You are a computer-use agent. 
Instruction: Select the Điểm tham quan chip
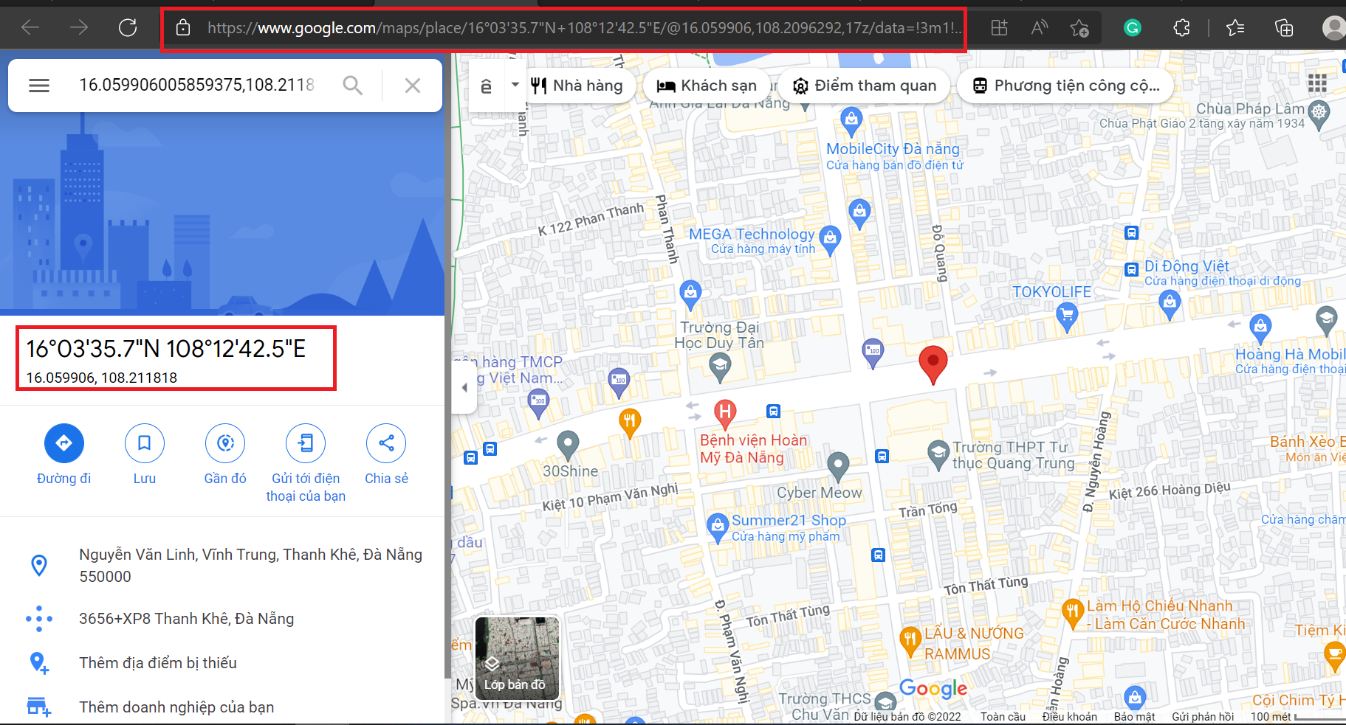(x=865, y=86)
